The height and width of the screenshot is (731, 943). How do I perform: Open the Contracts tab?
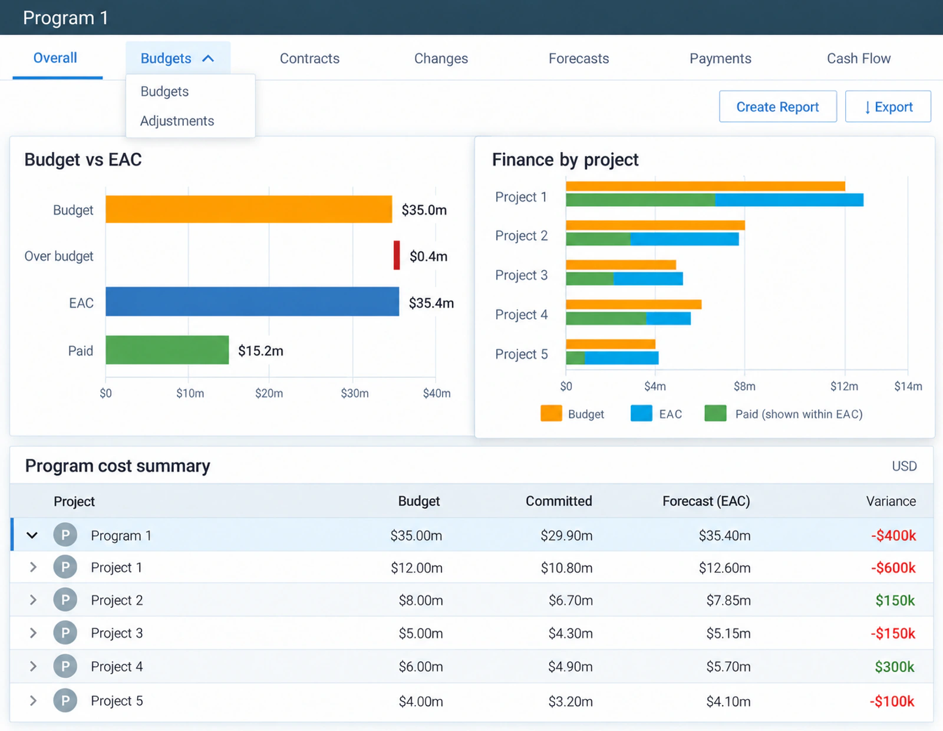tap(309, 58)
